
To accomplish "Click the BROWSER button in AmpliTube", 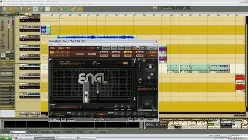I will (x=106, y=48).
